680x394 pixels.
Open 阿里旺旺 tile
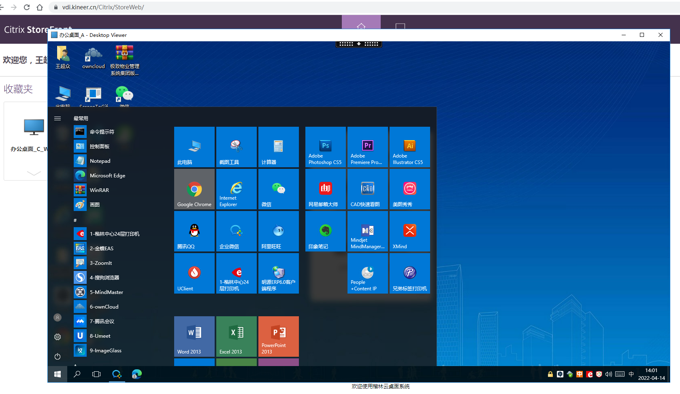(x=279, y=231)
